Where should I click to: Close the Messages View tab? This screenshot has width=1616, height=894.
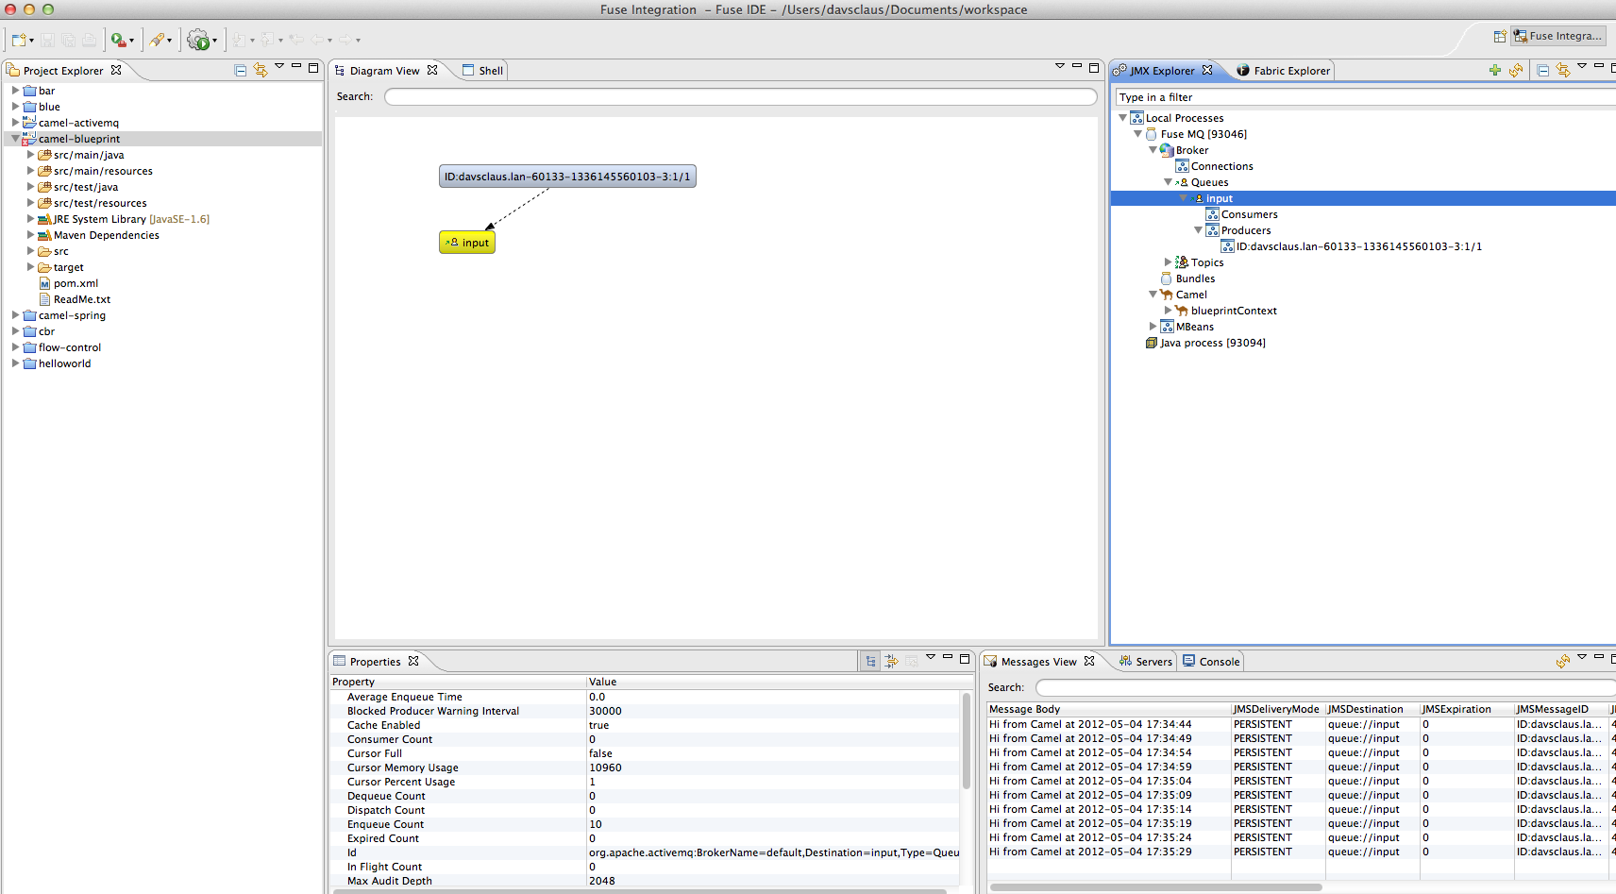pyautogui.click(x=1089, y=661)
